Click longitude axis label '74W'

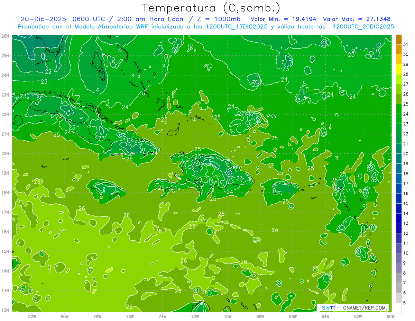coord(162,316)
